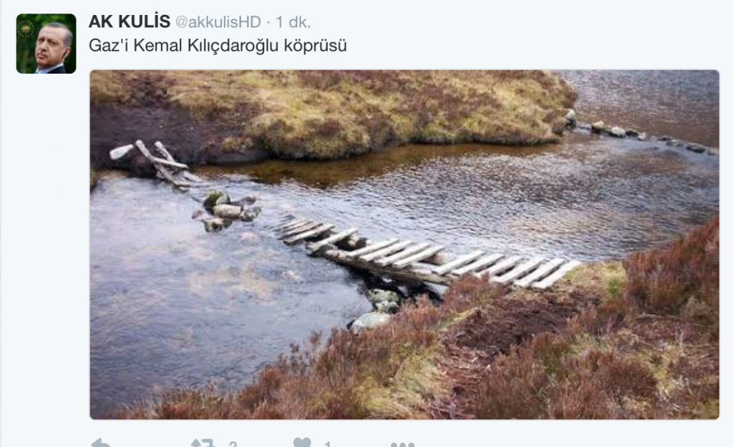Click the AK KULİS display name
Image resolution: width=733 pixels, height=447 pixels.
[x=130, y=21]
